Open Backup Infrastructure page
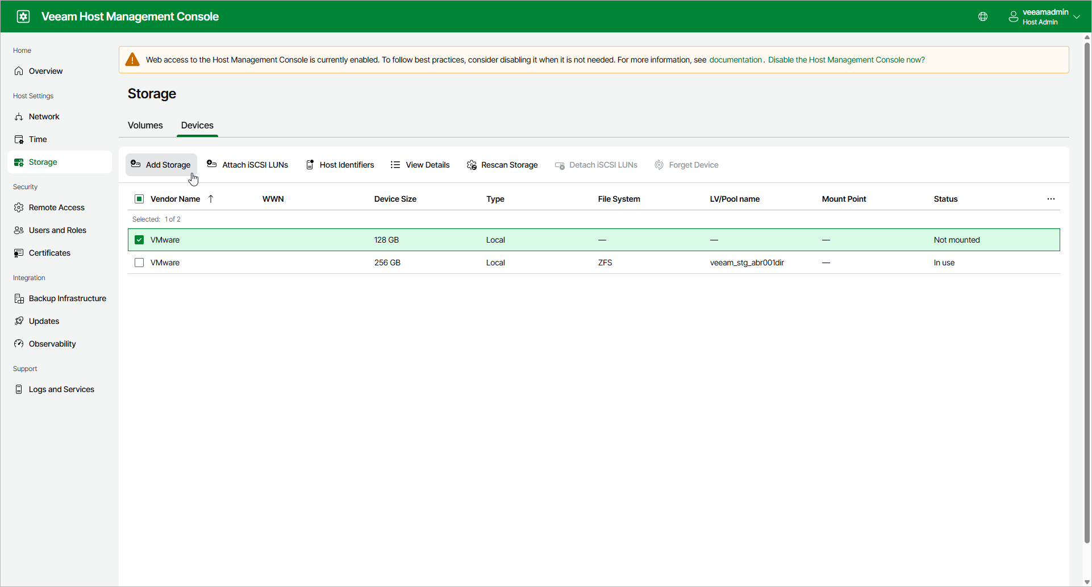The width and height of the screenshot is (1092, 587). 68,298
